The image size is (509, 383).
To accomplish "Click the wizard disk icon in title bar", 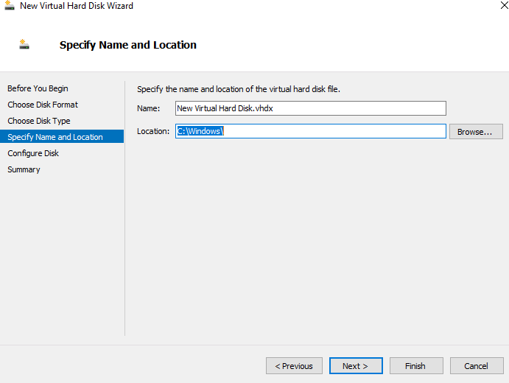I will click(10, 5).
